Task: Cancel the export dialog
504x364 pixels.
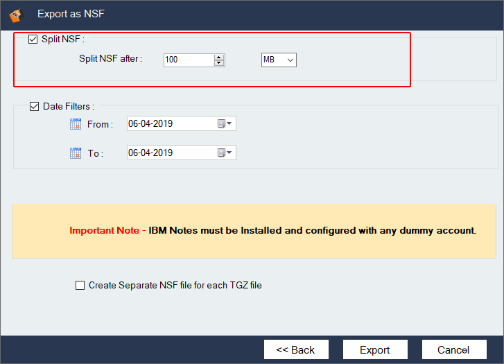Action: [x=455, y=349]
